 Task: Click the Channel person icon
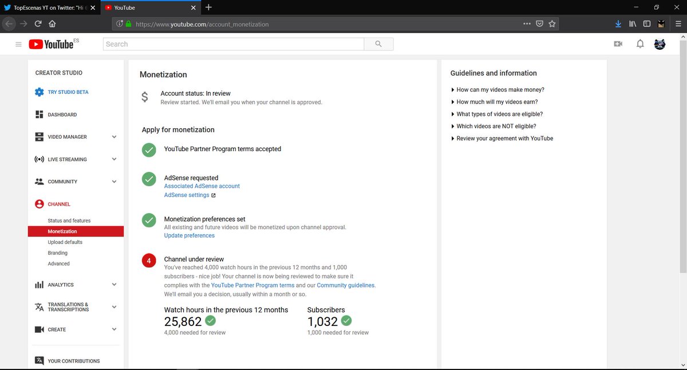click(x=39, y=204)
